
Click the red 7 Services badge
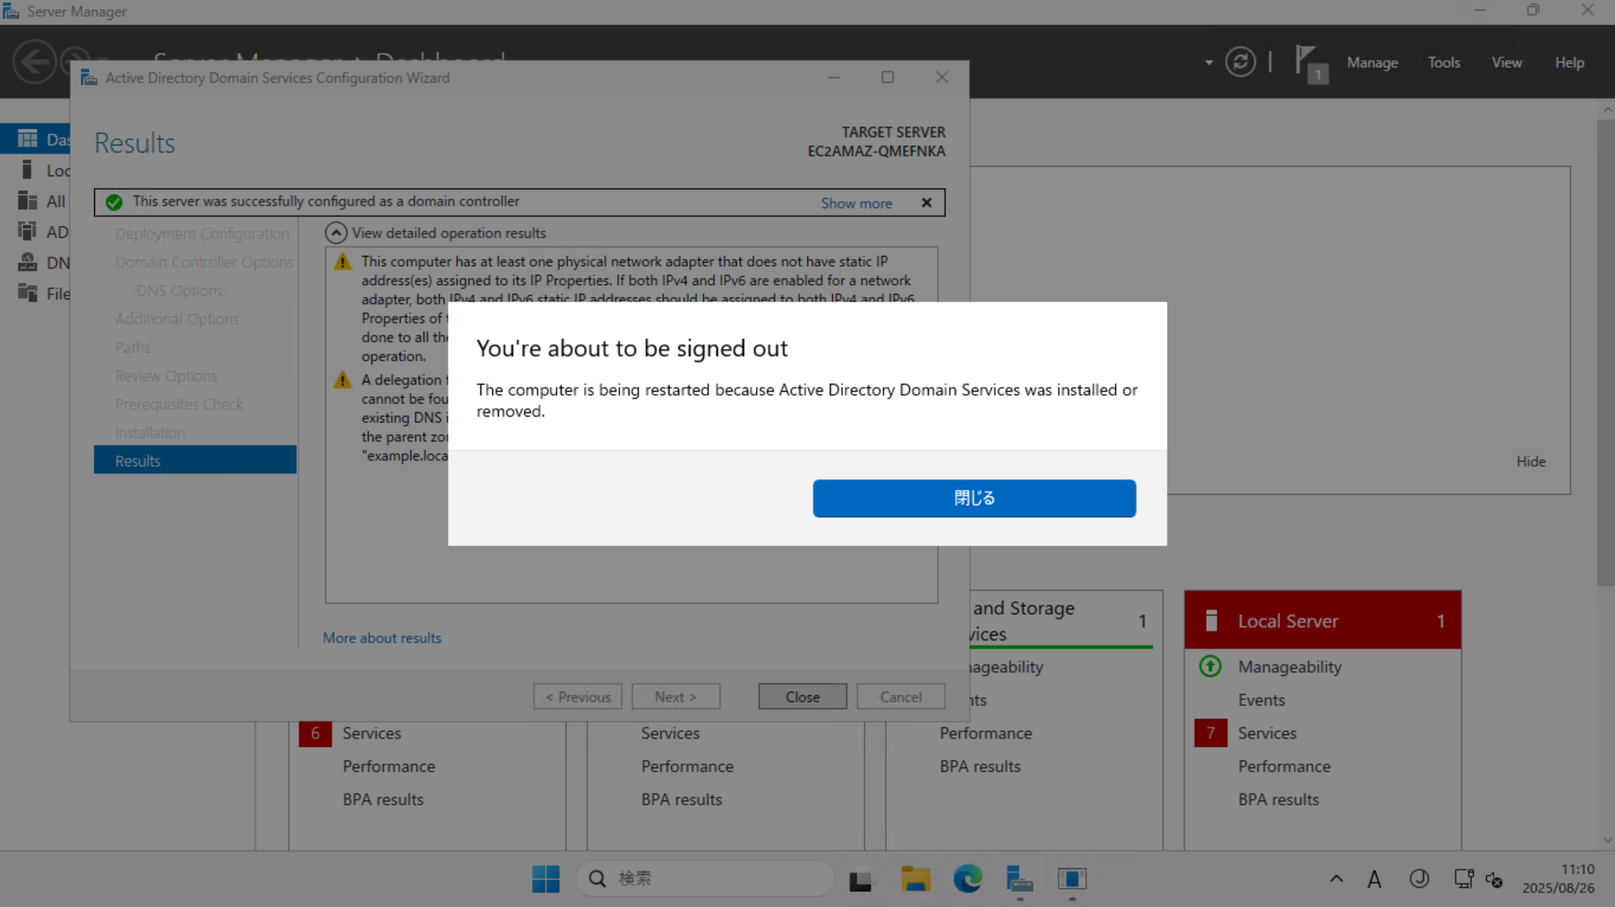[x=1210, y=733]
